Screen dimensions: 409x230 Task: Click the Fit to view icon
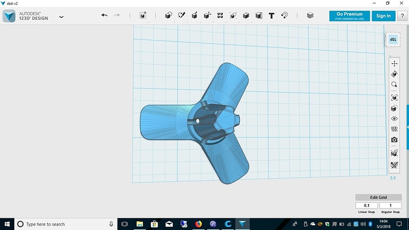(394, 98)
